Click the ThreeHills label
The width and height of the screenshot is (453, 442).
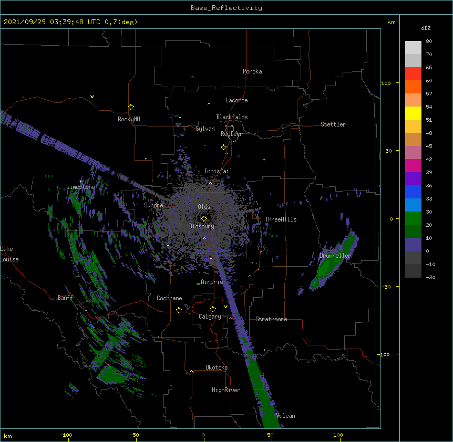click(x=281, y=219)
